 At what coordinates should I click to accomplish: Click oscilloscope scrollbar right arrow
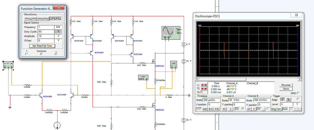coord(300,79)
